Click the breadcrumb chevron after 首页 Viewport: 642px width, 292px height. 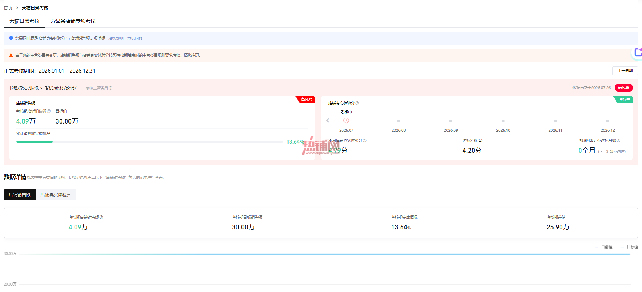click(17, 8)
